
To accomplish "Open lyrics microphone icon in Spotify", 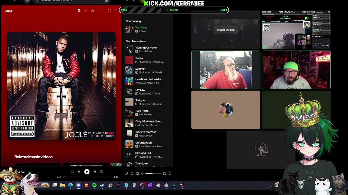I will [x=127, y=174].
